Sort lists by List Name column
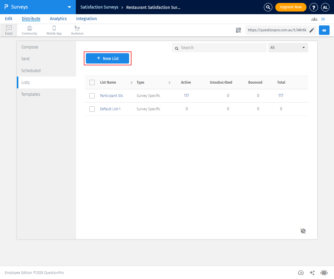334x279 pixels. pos(108,82)
